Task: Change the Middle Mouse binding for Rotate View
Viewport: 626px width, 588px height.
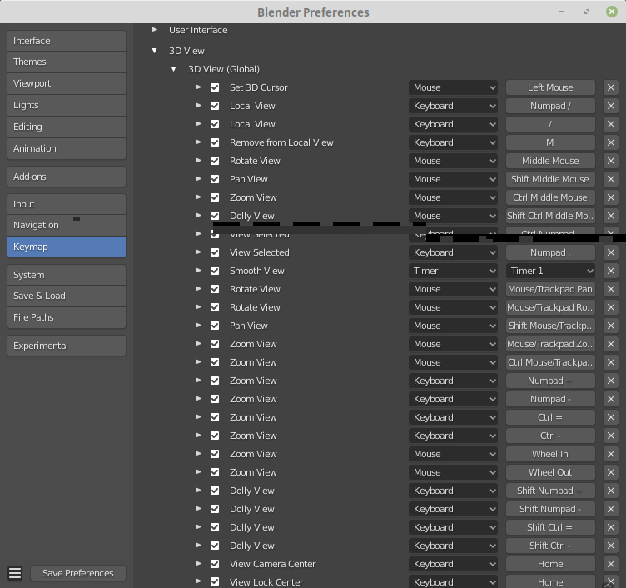Action: 550,161
